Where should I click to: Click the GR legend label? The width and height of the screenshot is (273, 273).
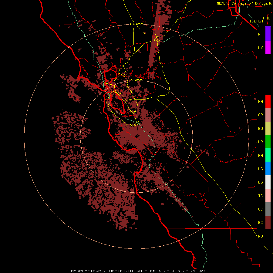pyautogui.click(x=260, y=115)
